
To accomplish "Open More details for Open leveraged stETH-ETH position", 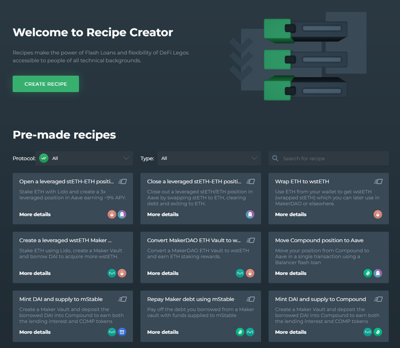I will tap(35, 214).
